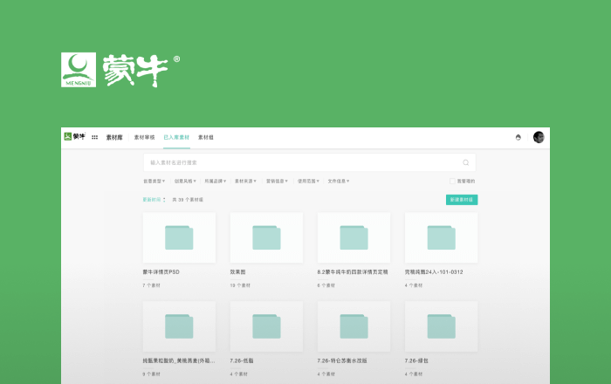This screenshot has height=384, width=611.
Task: Expand the 创意类型 filter dropdown
Action: (x=154, y=182)
